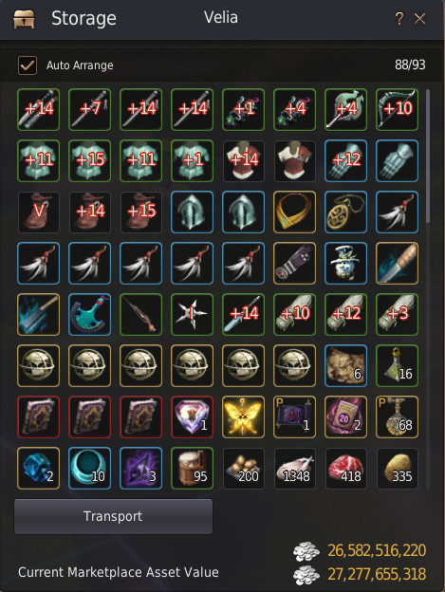Choose the shuriken item icon

192,315
